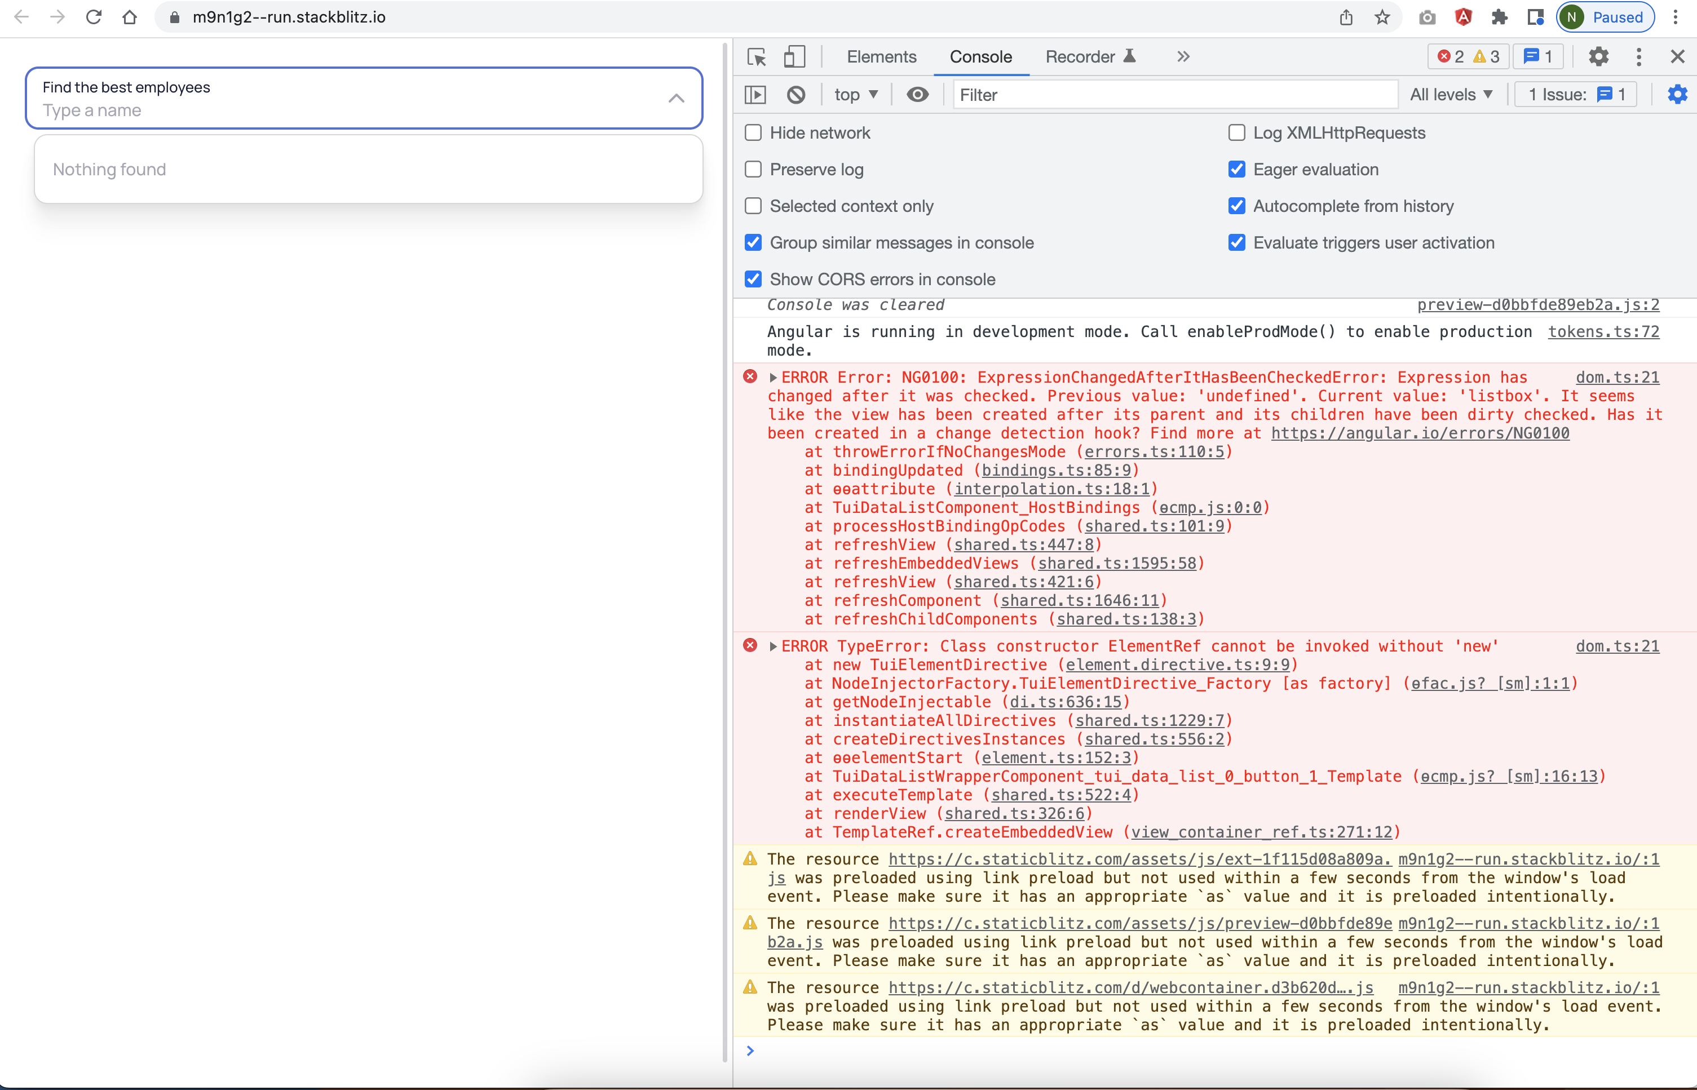Viewport: 1697px width, 1090px height.
Task: Show the console sidebar panel
Action: pyautogui.click(x=755, y=94)
